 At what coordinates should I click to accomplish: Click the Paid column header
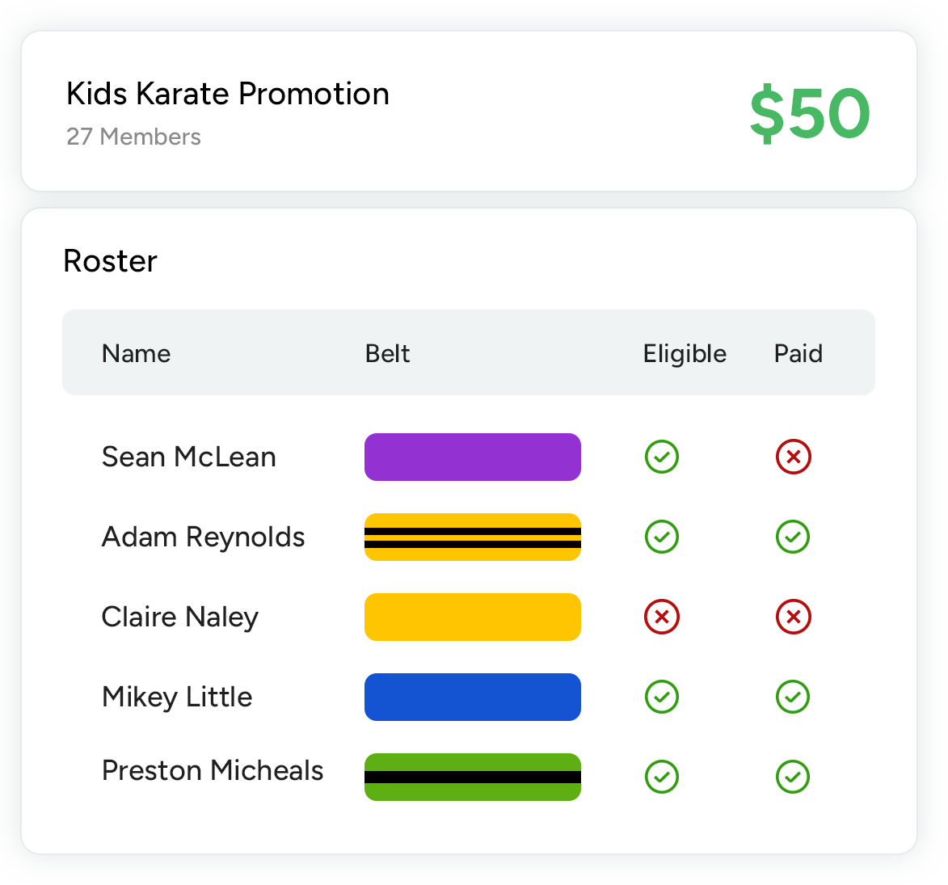pos(798,353)
